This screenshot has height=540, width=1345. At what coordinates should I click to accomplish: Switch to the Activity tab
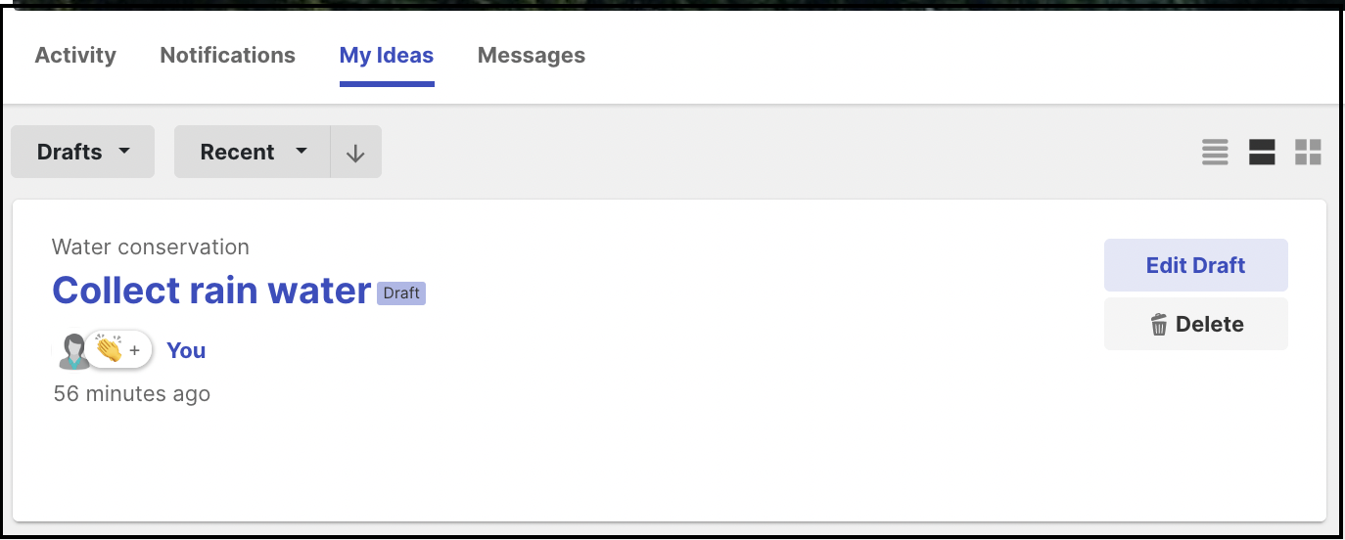click(75, 56)
